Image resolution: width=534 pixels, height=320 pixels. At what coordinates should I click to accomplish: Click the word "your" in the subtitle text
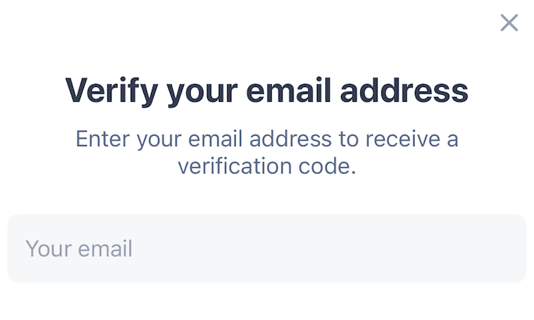tap(159, 141)
